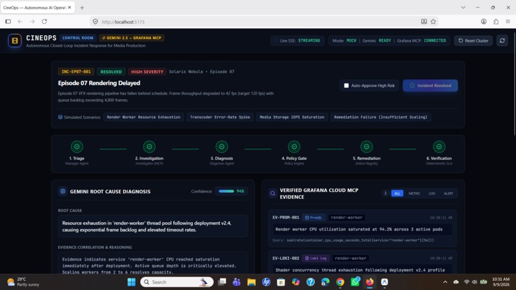This screenshot has width=516, height=290.
Task: Open File Explorer from the taskbar
Action: point(252,282)
